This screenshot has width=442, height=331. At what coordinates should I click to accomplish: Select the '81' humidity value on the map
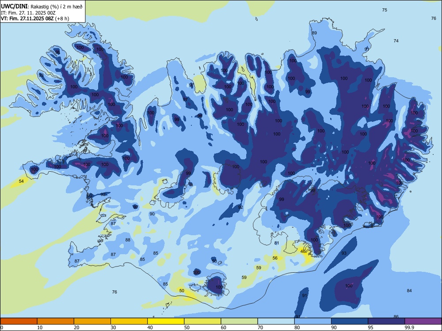(x=277, y=243)
